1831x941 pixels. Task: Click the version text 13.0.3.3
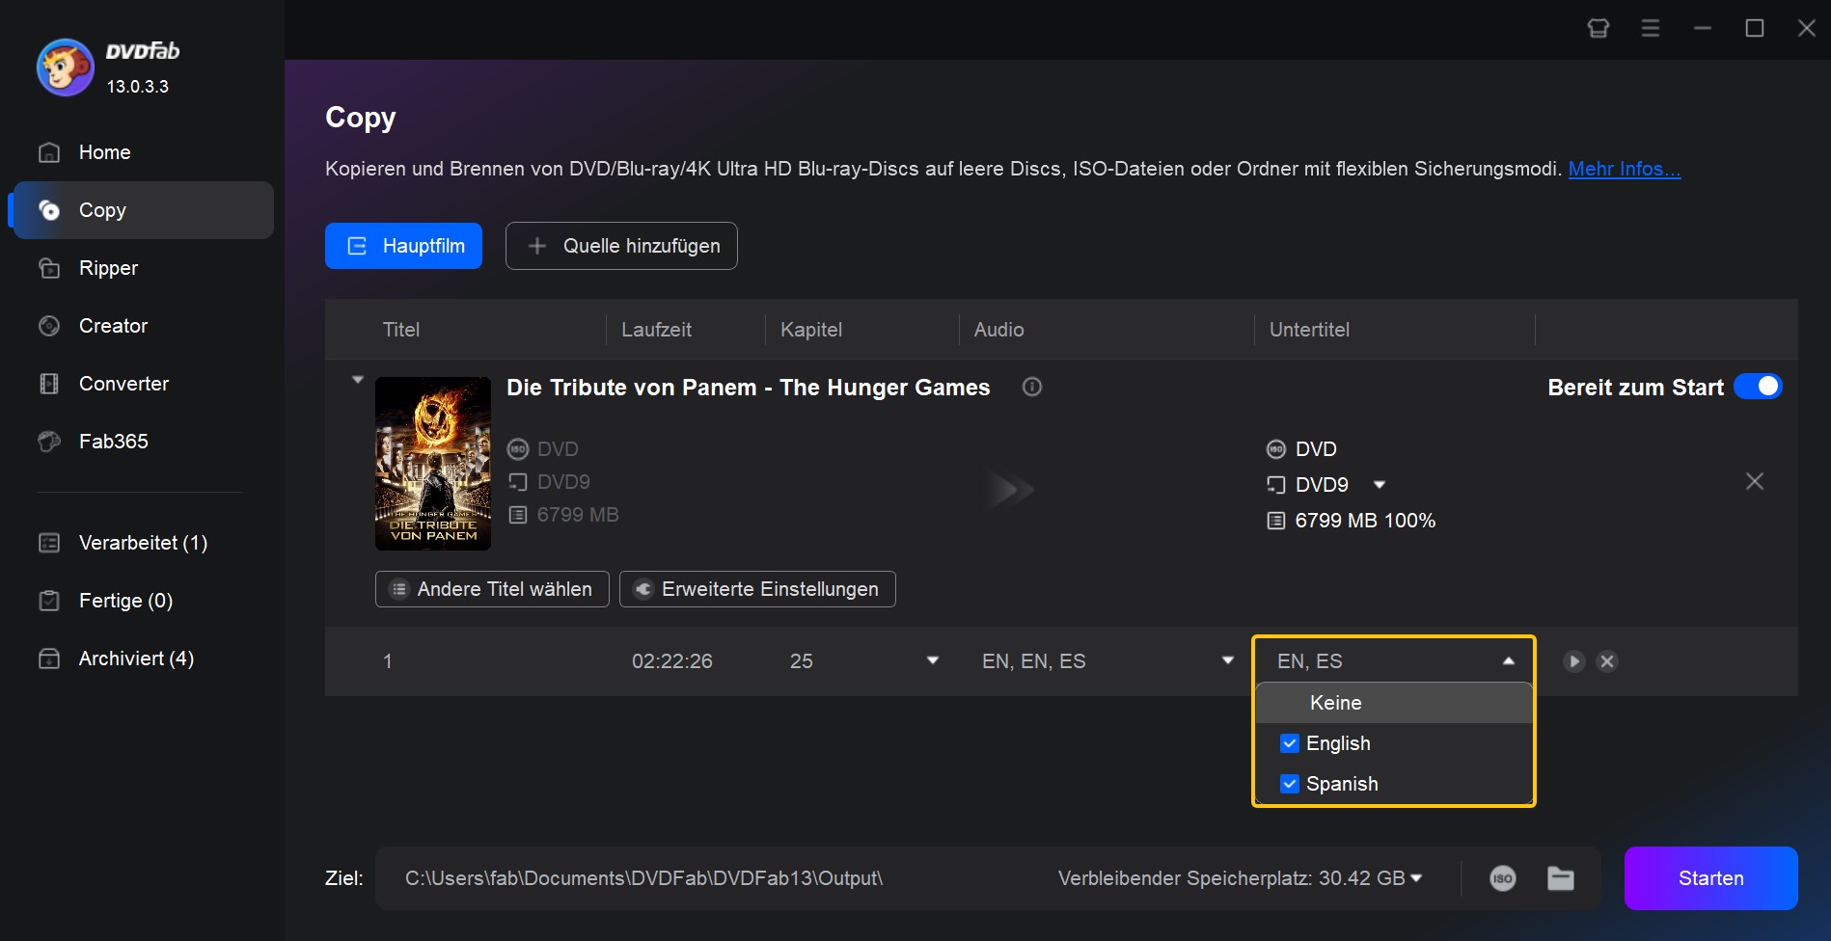137,87
